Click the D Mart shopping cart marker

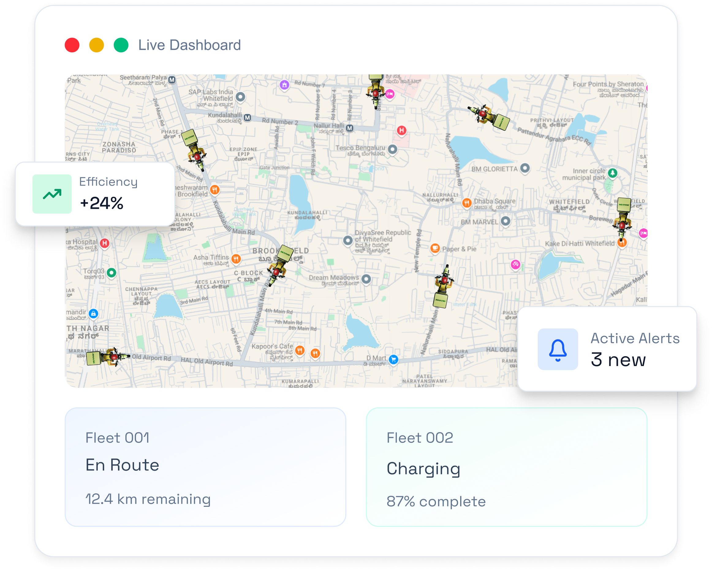click(x=393, y=360)
